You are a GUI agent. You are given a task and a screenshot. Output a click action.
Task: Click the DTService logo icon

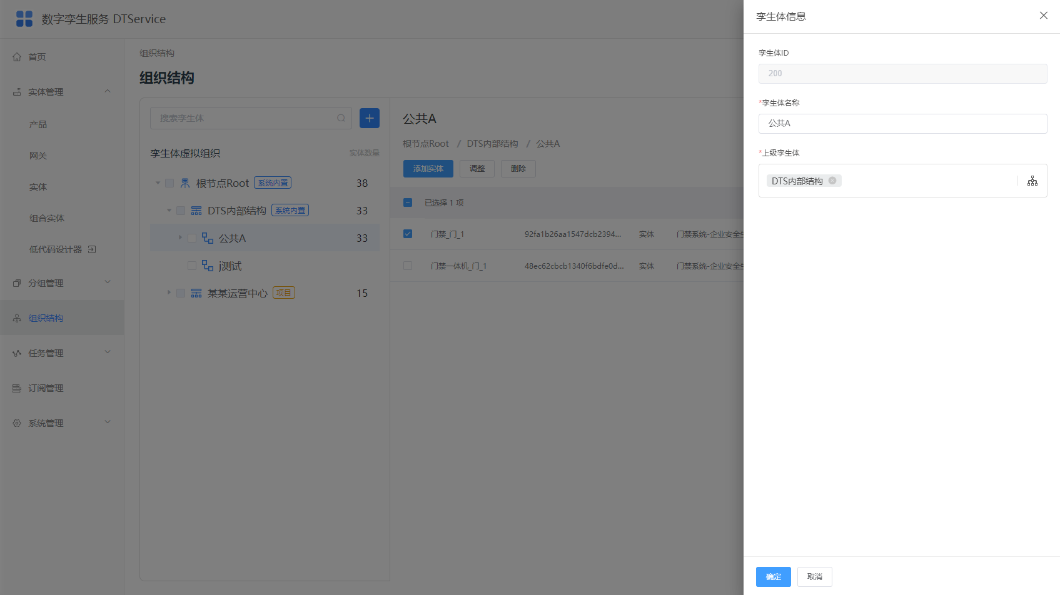pos(24,19)
